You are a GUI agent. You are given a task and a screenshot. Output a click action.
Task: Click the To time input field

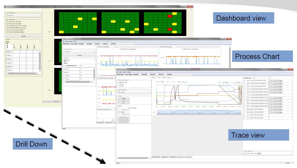tap(238, 83)
